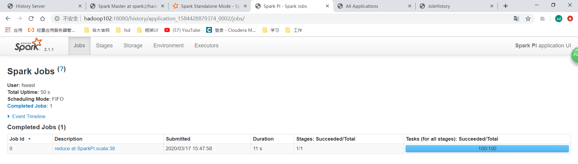578x164 pixels.
Task: Click the Spark Pi application UI label
Action: pos(543,46)
